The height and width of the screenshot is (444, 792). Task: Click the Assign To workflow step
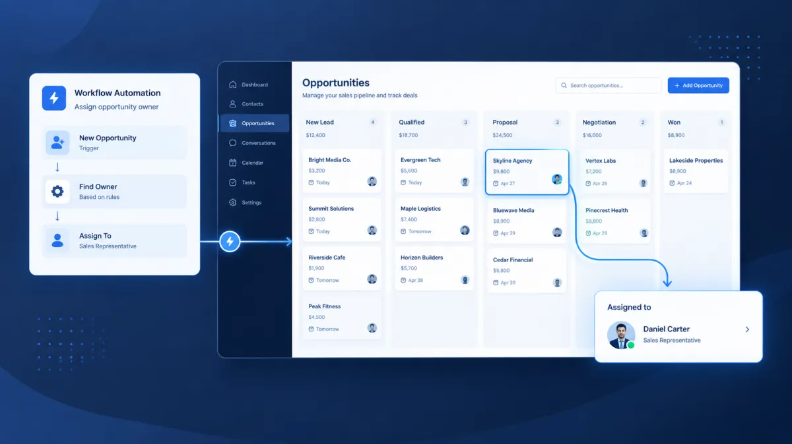[115, 240]
